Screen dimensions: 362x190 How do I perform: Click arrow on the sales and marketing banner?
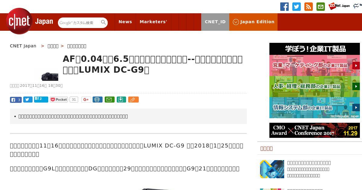point(356,65)
